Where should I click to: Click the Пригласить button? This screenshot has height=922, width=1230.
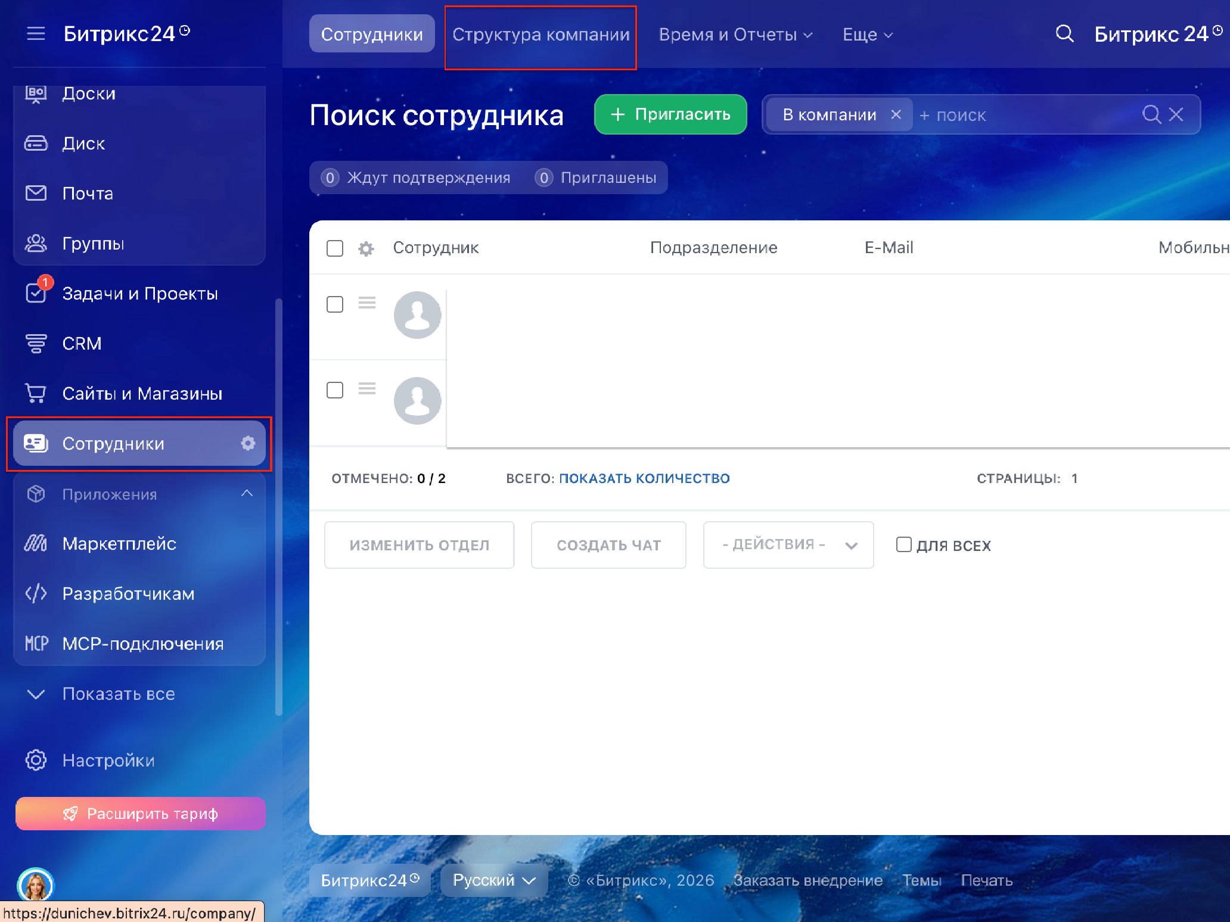tap(670, 114)
